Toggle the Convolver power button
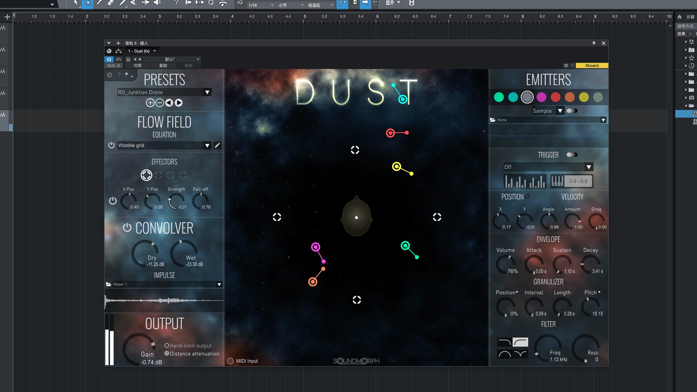The width and height of the screenshot is (697, 392). [127, 228]
